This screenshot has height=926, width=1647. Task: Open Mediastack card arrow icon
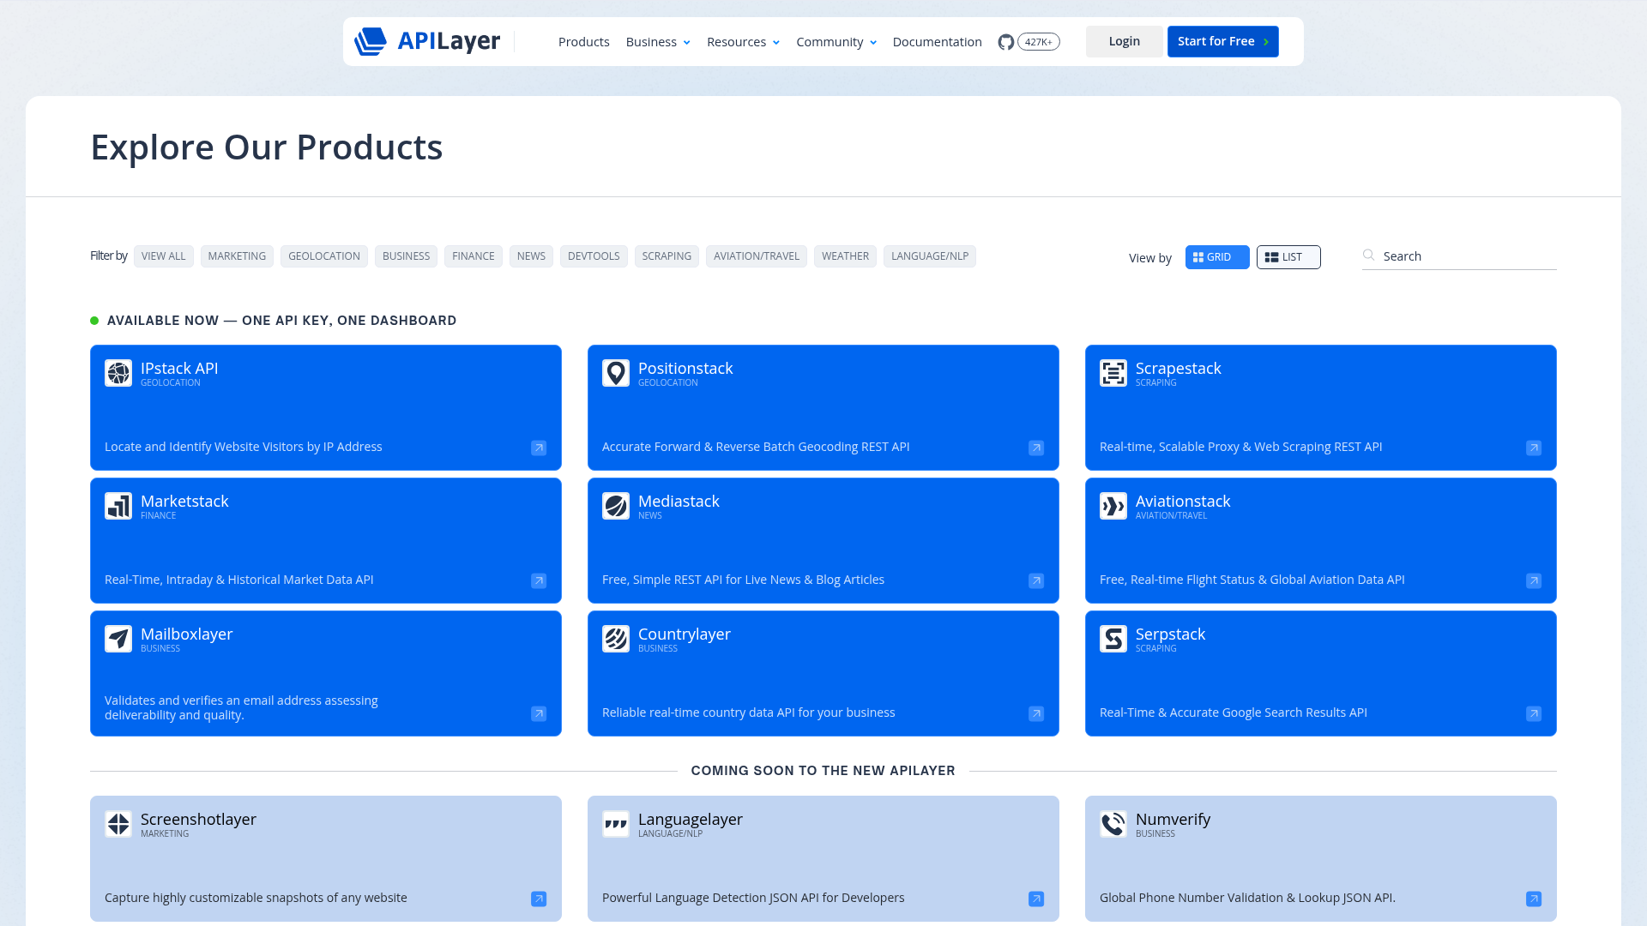(1036, 580)
